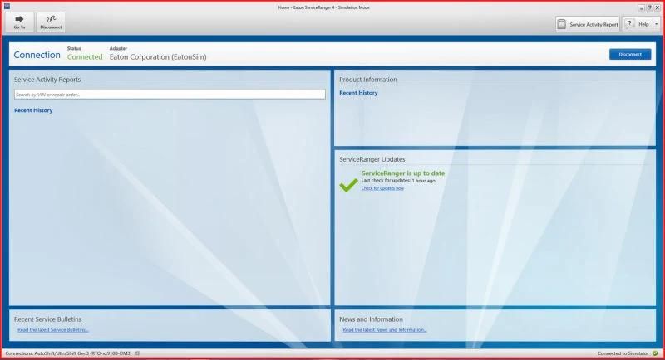Click the blue Disconnect button in Connection bar
Viewport: 665px width, 360px height.
tap(630, 54)
